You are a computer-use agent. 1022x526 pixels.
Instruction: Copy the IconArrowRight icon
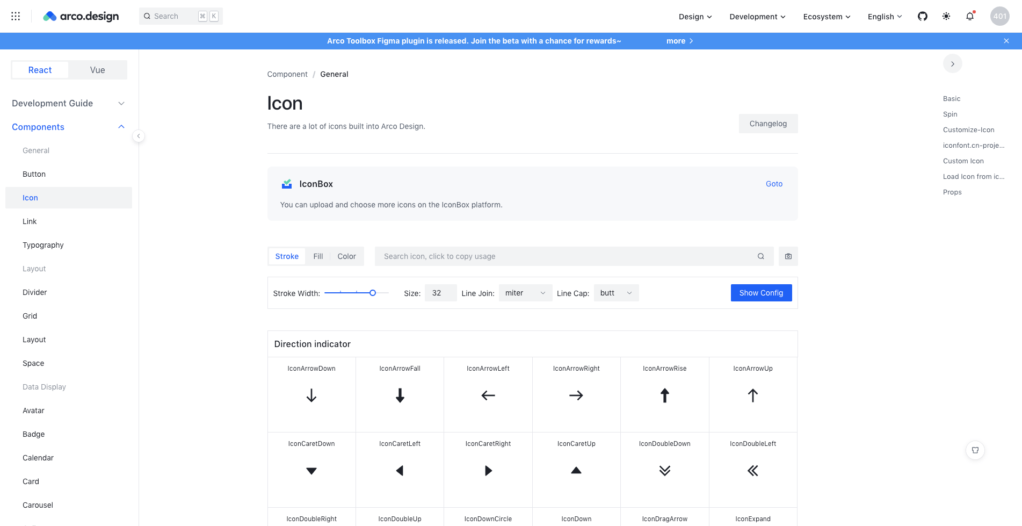coord(576,395)
